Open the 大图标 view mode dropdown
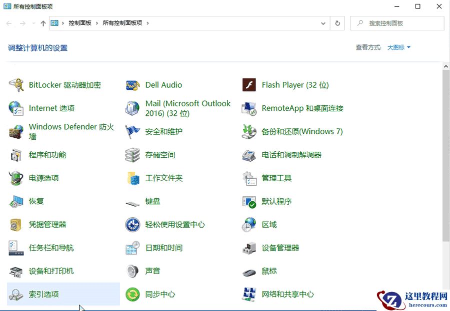Image resolution: width=450 pixels, height=311 pixels. (398, 47)
